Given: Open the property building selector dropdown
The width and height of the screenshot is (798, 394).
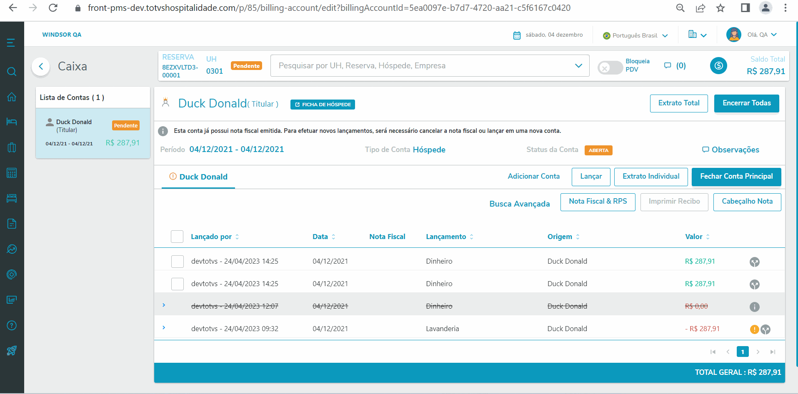Looking at the screenshot, I should point(697,35).
